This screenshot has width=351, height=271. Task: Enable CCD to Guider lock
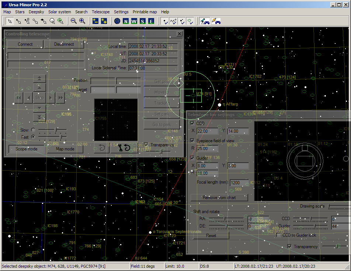279,235
